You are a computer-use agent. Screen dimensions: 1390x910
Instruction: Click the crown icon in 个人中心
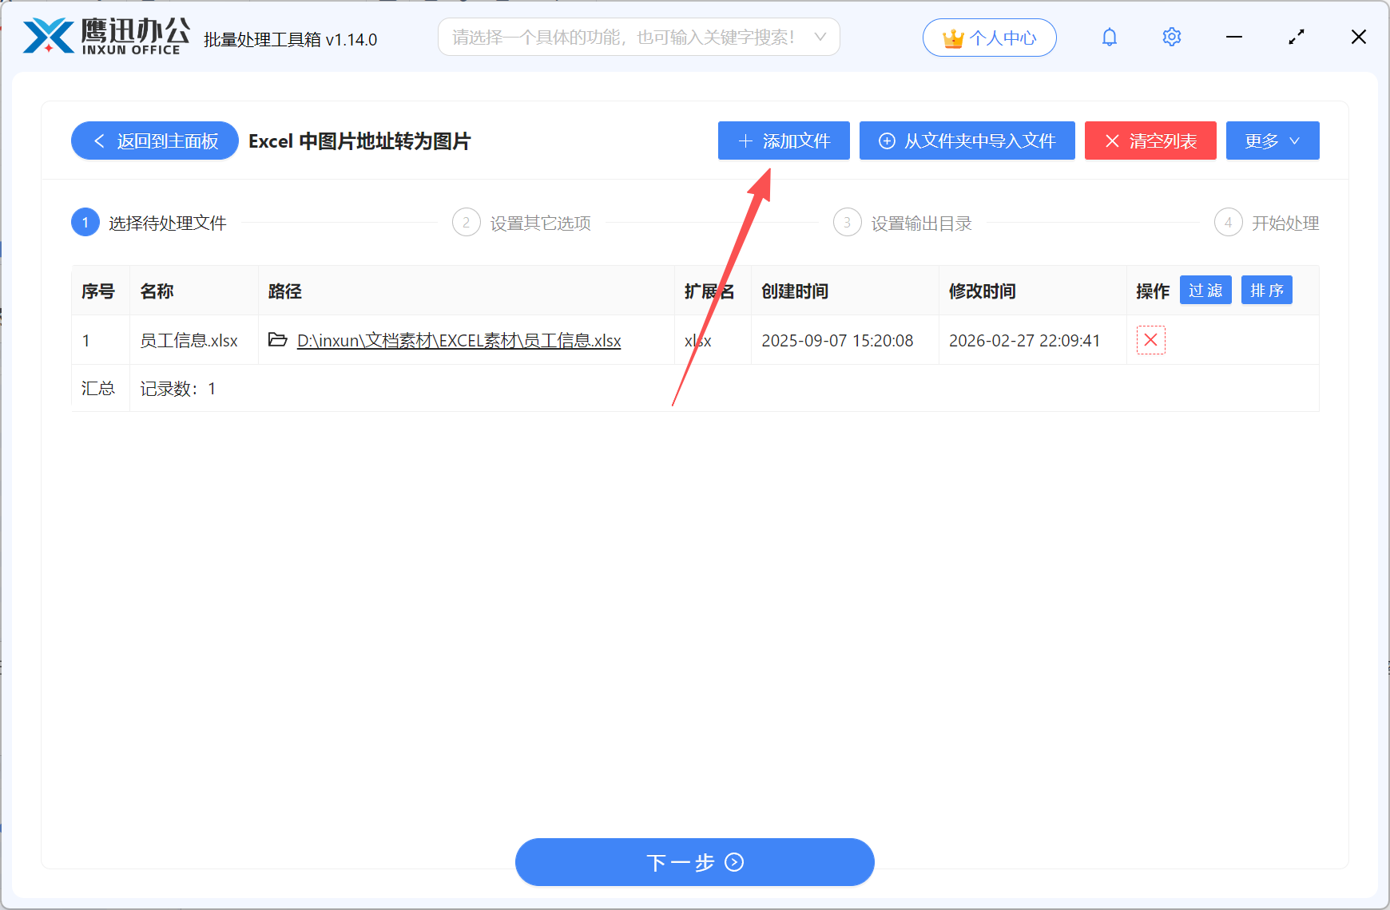pyautogui.click(x=952, y=37)
